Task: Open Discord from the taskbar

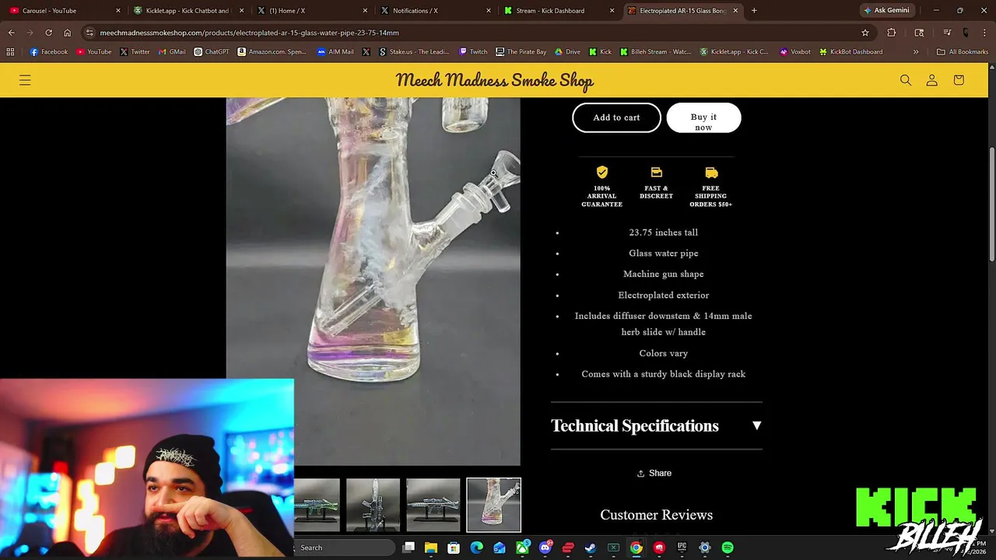Action: [x=545, y=548]
